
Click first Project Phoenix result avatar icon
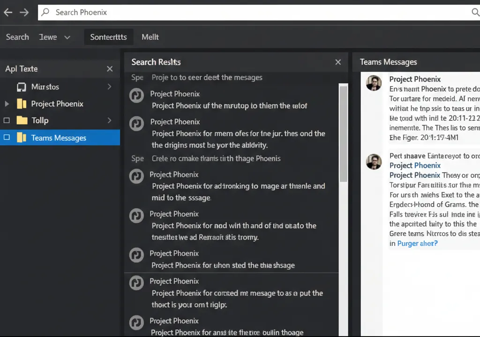point(136,95)
